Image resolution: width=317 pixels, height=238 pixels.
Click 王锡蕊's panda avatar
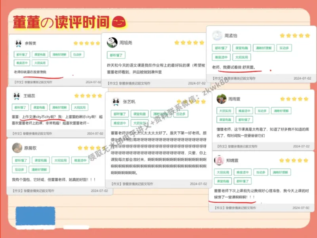pos(17,96)
